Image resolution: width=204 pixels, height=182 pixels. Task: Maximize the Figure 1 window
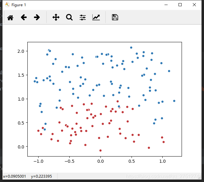tap(180, 5)
